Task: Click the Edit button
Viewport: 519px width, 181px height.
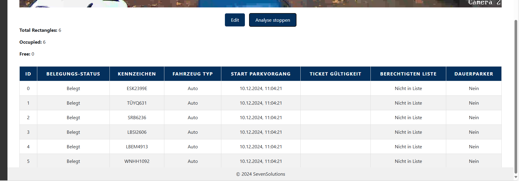Action: click(235, 20)
